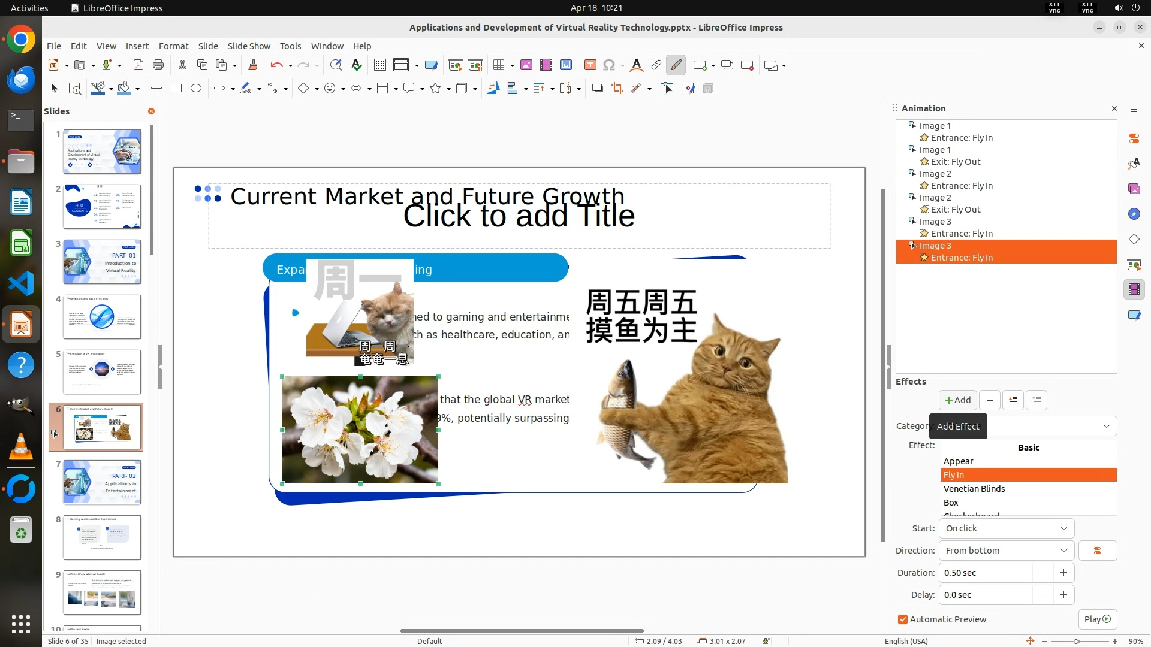Click the Play preview button
The height and width of the screenshot is (647, 1151).
tap(1097, 619)
